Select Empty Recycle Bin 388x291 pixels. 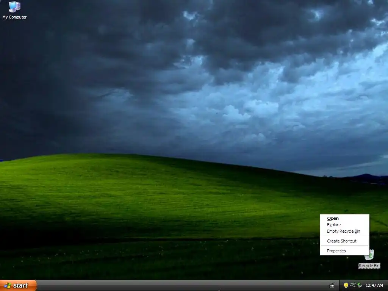344,231
